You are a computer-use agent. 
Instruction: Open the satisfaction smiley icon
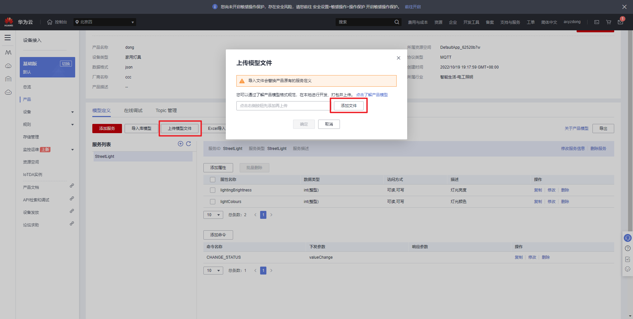coord(628,269)
